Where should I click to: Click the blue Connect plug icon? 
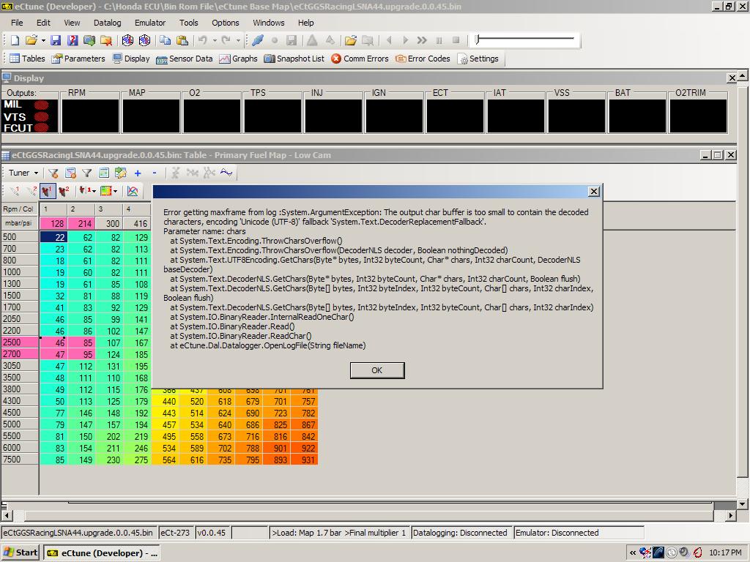tap(257, 41)
